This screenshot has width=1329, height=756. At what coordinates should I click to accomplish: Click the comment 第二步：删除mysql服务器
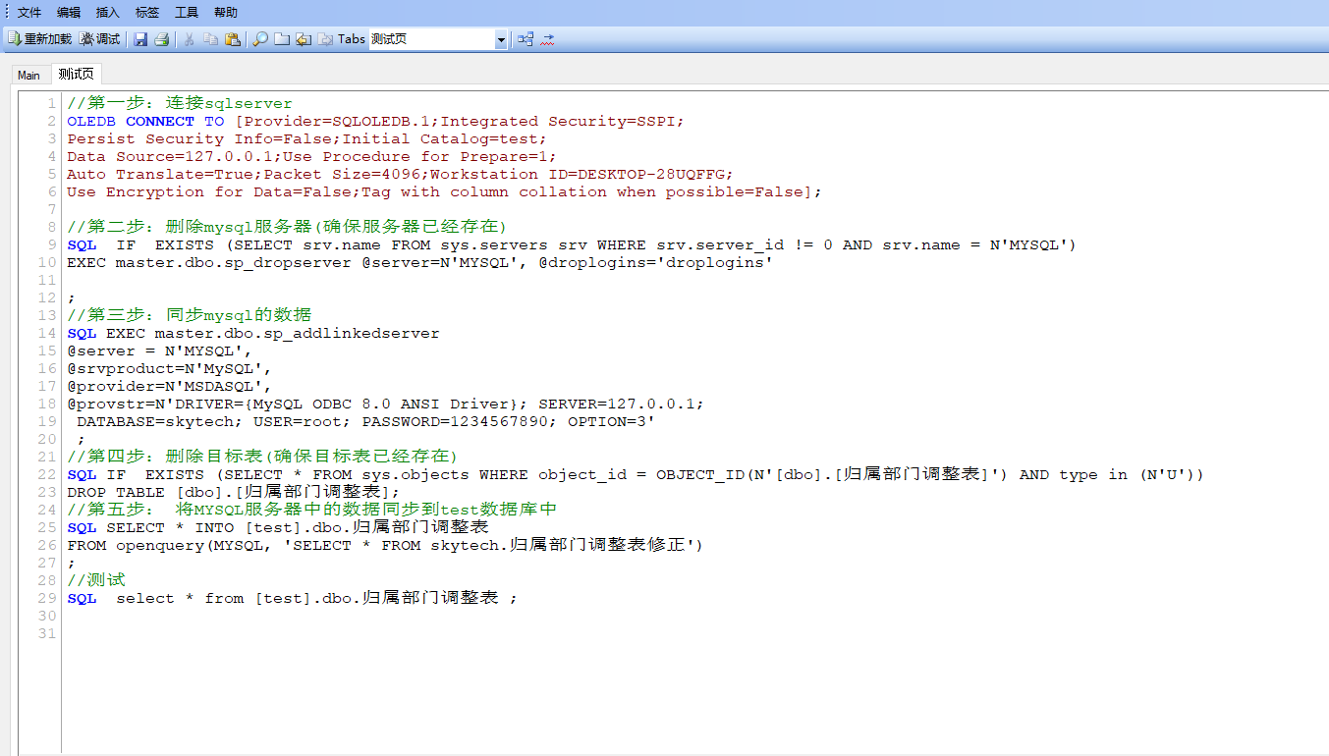pyautogui.click(x=287, y=227)
